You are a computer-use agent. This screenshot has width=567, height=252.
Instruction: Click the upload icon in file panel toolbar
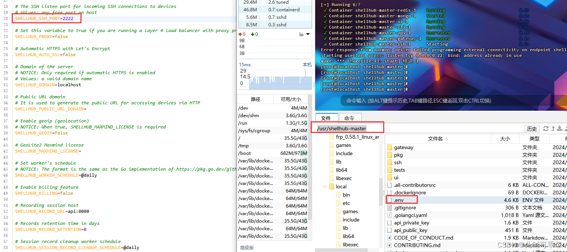(x=553, y=128)
